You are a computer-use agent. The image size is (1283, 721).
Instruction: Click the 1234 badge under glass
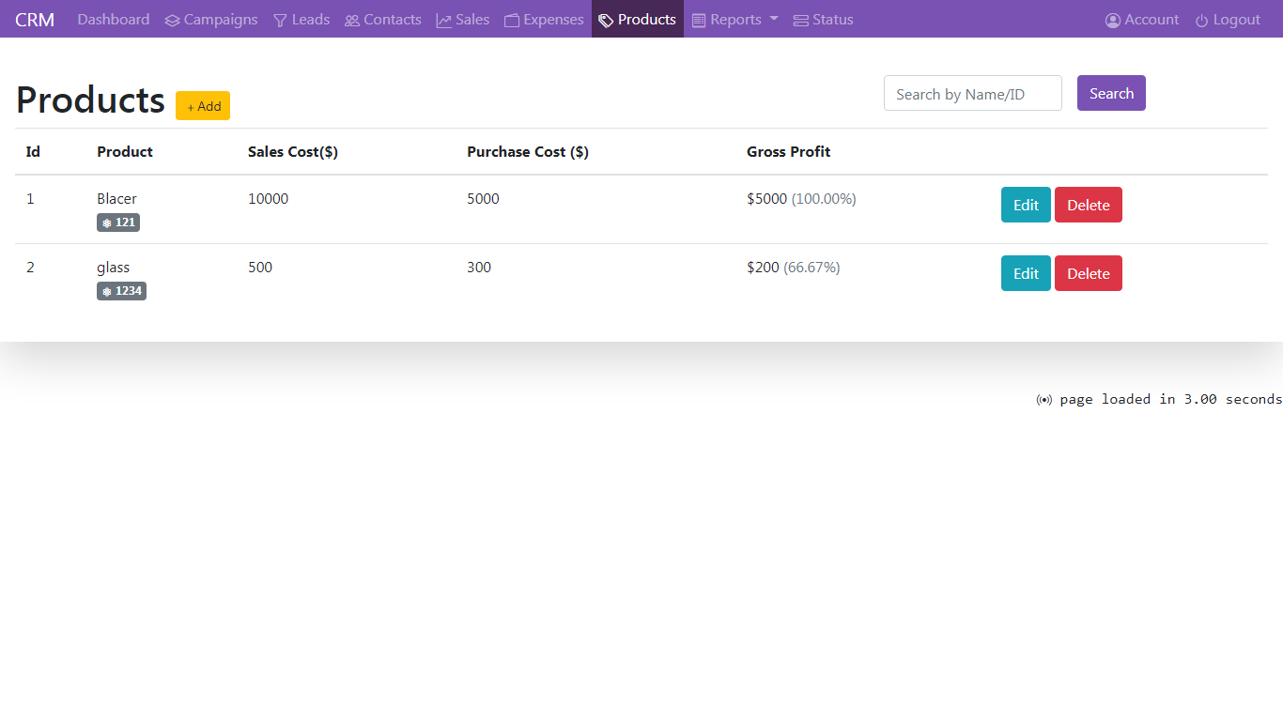tap(121, 291)
